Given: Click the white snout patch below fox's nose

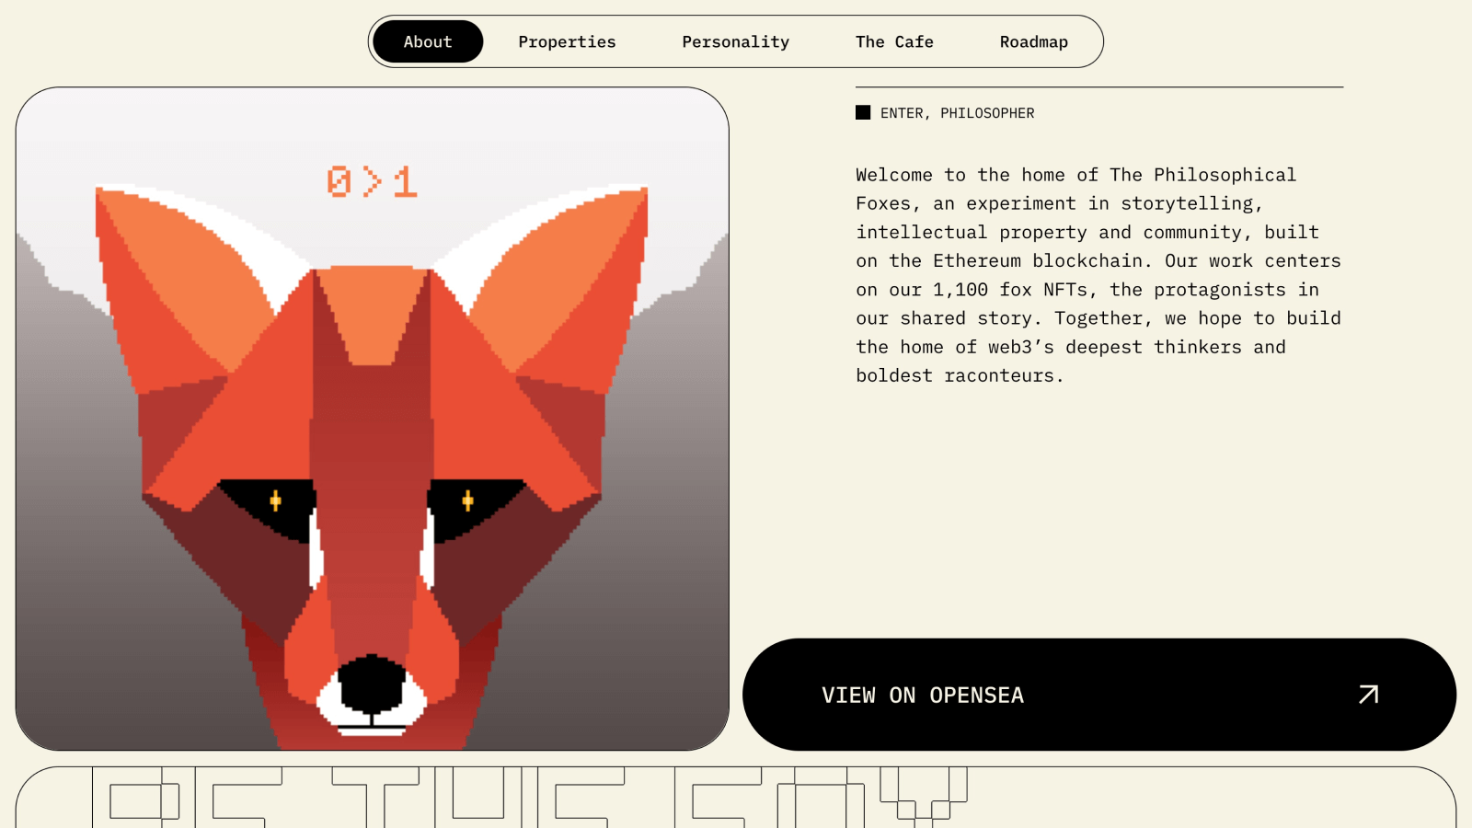Looking at the screenshot, I should 372,716.
